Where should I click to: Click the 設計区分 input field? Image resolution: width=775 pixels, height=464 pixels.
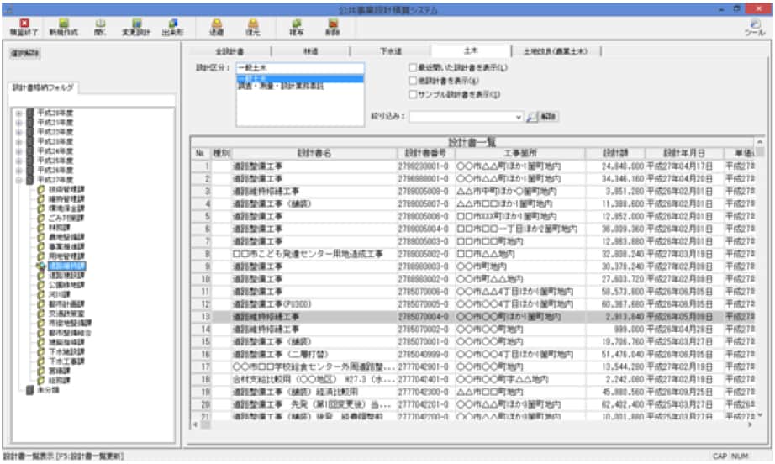(x=301, y=68)
